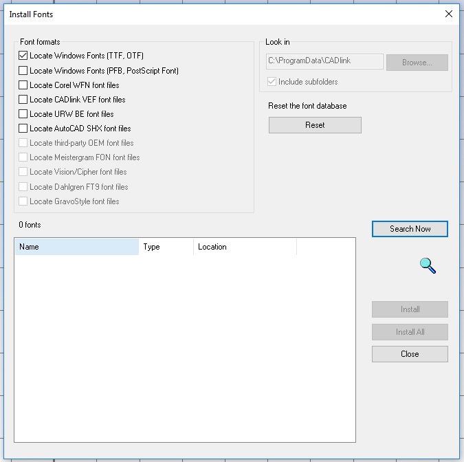Toggle Include subfolders checkbox

(272, 82)
